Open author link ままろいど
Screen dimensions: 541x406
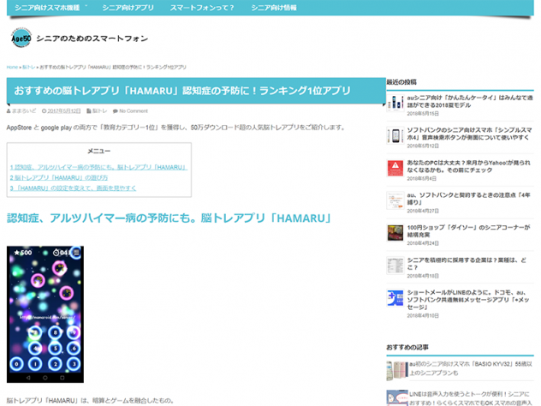pyautogui.click(x=24, y=110)
